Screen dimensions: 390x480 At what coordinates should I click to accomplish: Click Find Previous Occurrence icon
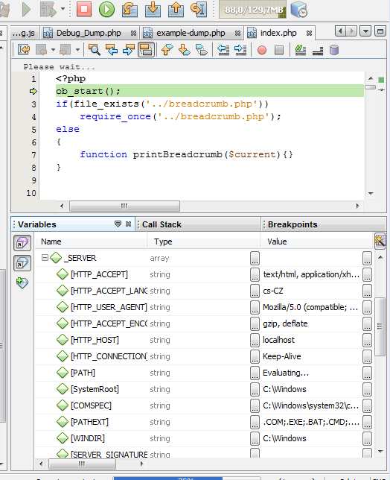click(112, 50)
